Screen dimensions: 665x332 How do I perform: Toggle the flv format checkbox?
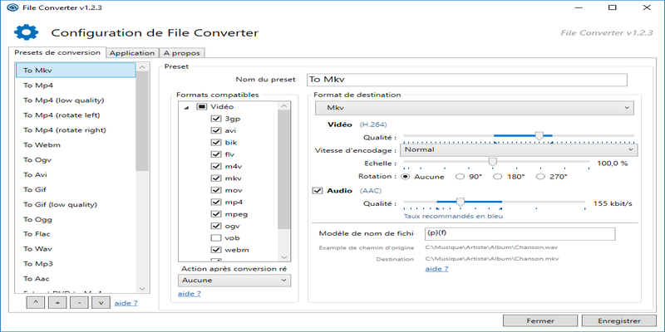point(216,154)
